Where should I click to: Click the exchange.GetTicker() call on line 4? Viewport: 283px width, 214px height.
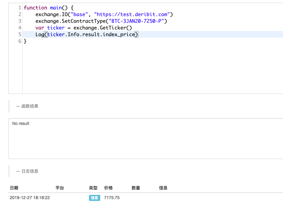coord(102,28)
